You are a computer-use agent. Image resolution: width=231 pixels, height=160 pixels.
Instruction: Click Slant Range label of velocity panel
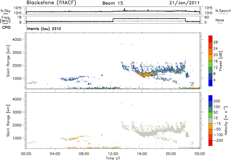click(x=8, y=121)
